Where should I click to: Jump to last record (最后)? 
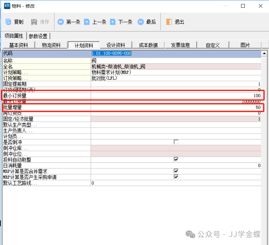click(141, 22)
